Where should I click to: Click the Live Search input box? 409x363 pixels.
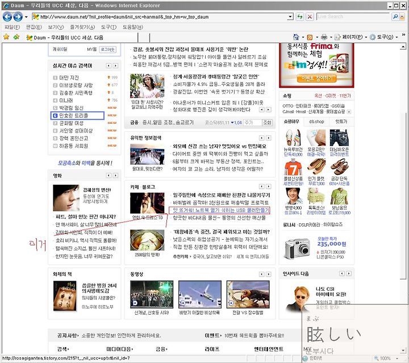pos(354,16)
